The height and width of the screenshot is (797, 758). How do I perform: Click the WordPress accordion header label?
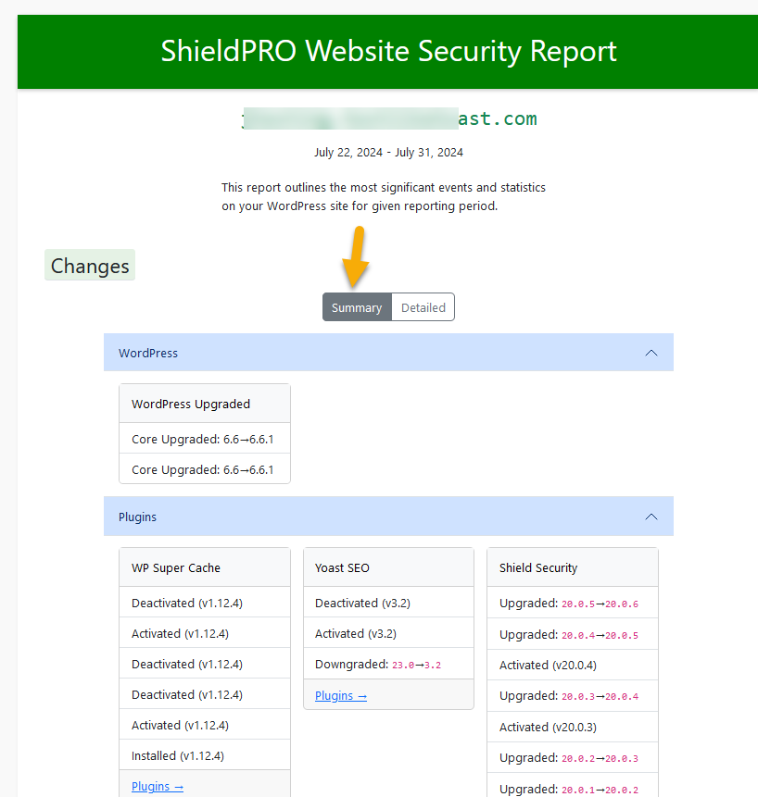[148, 353]
